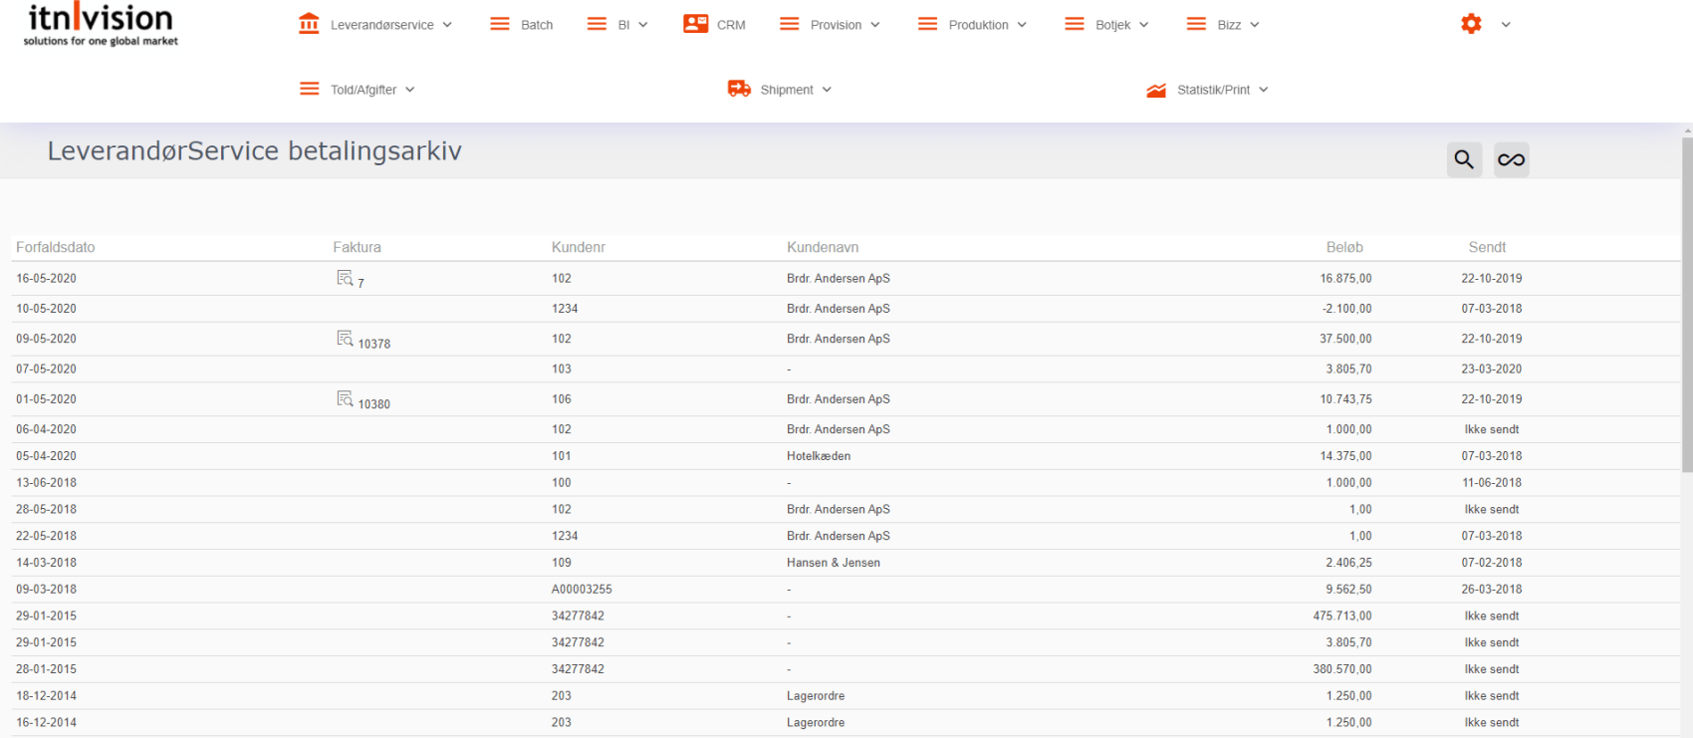
Task: Click the CRM contact card icon
Action: click(x=695, y=24)
